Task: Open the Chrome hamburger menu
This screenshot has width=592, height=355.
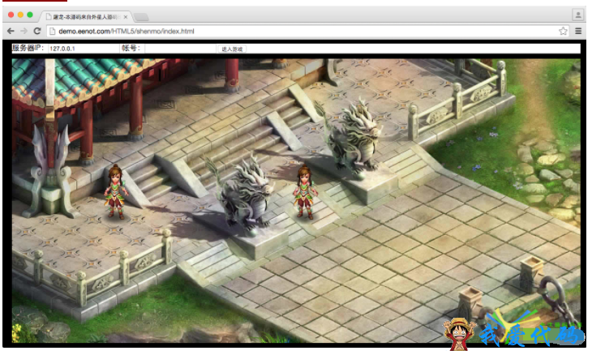Action: pyautogui.click(x=578, y=31)
